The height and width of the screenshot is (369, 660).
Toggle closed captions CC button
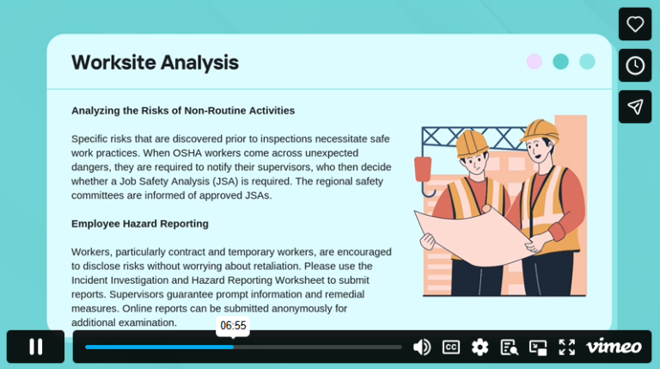coord(451,347)
